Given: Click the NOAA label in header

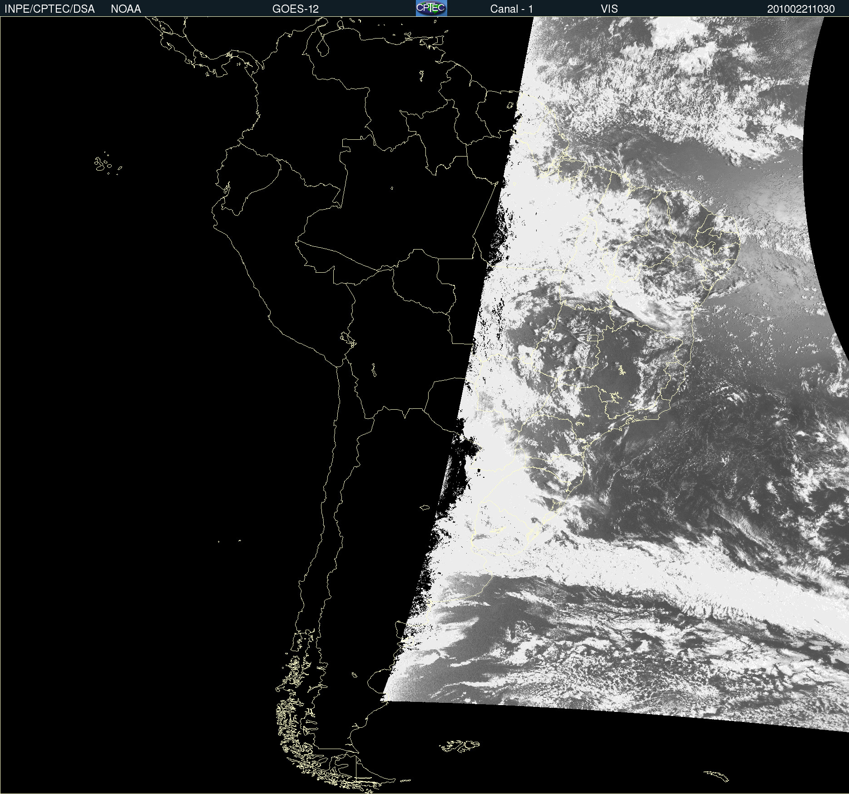Looking at the screenshot, I should (x=126, y=9).
